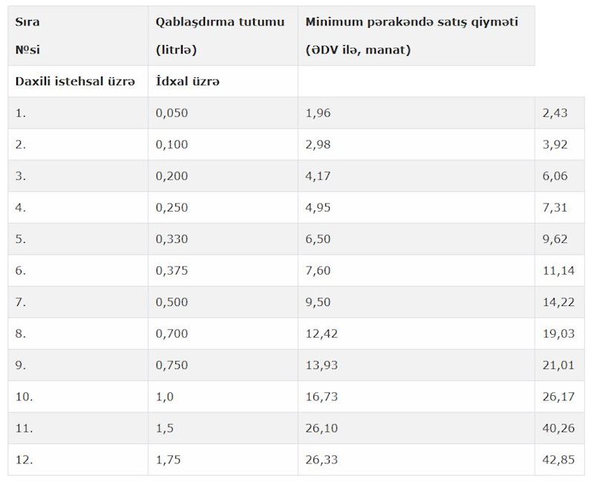Click the 'Sıra №si' column header
This screenshot has height=482, width=594.
77,36
